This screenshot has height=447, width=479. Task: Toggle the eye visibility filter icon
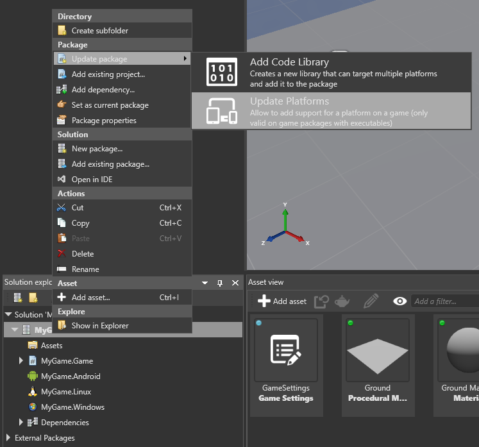400,301
